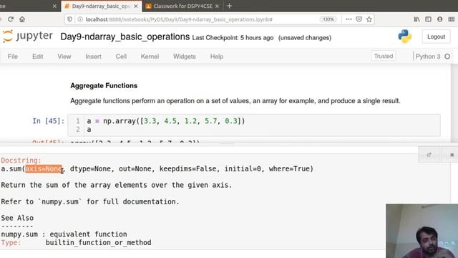Toggle the browser sidebar icon

coord(428,19)
